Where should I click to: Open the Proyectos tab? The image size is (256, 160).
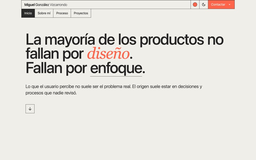click(x=81, y=13)
